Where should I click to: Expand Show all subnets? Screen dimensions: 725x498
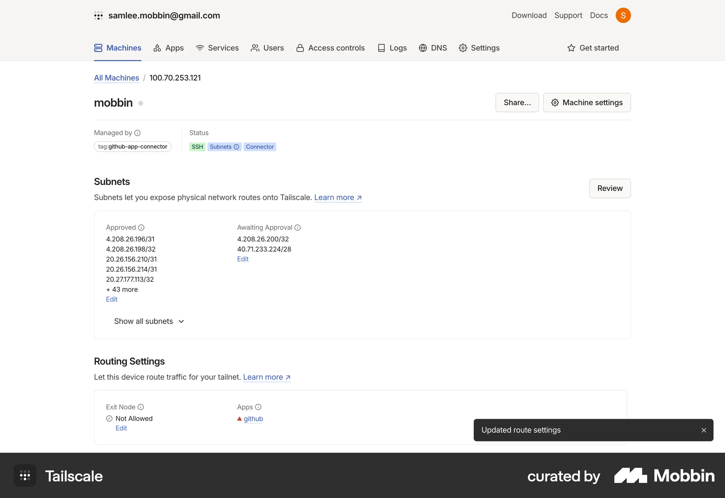tap(148, 321)
